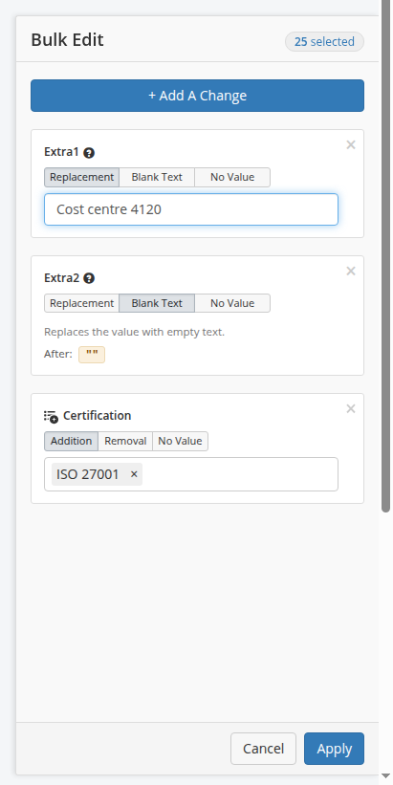Select Blank Text mode for Extra1

[x=157, y=177]
